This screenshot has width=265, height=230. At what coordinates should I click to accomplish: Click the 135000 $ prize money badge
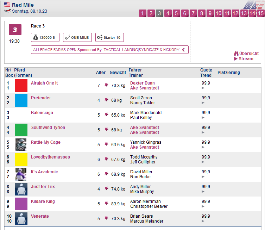point(45,37)
